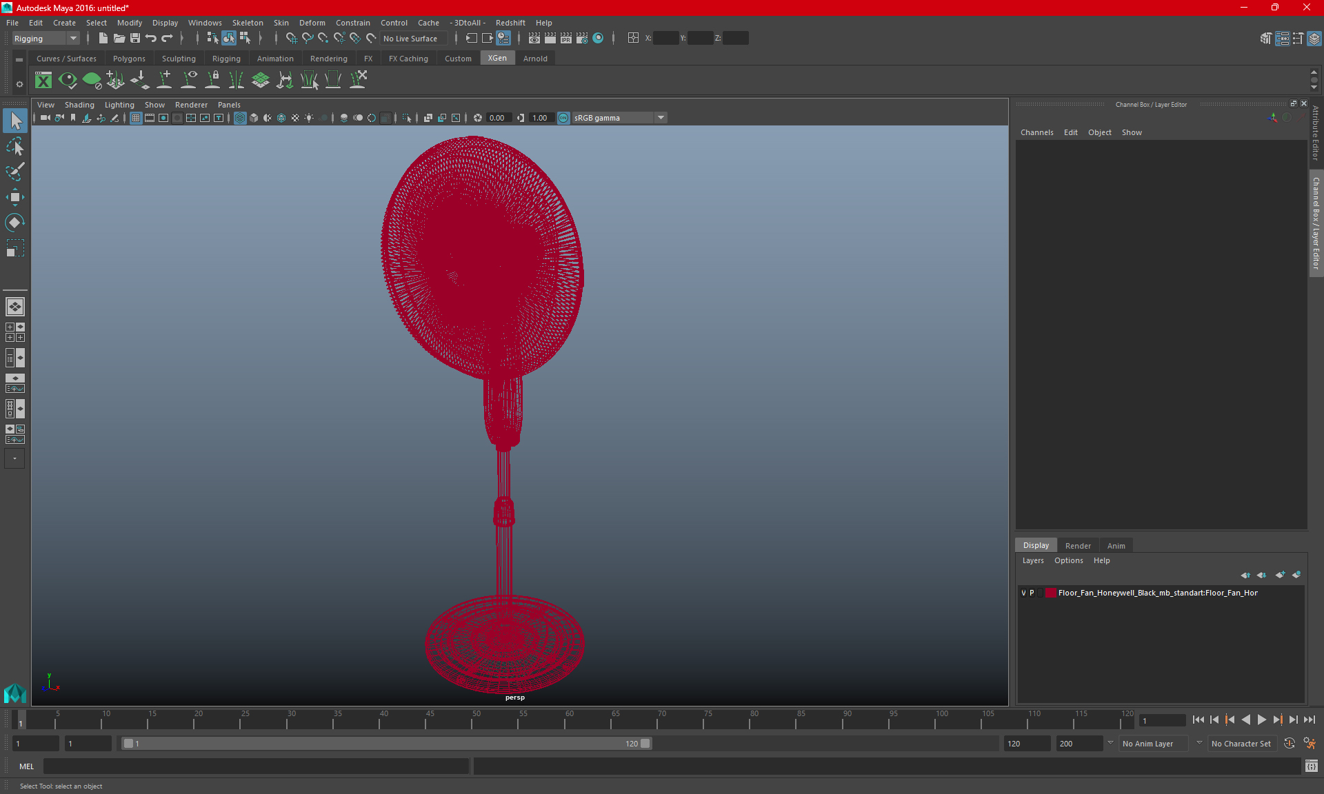The width and height of the screenshot is (1324, 794).
Task: Click the XGen guide lock icon
Action: (213, 81)
